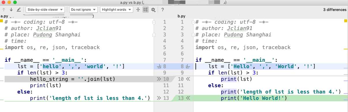Open the Highlight words dropdown
Screen dimensions: 348x112
point(116,10)
